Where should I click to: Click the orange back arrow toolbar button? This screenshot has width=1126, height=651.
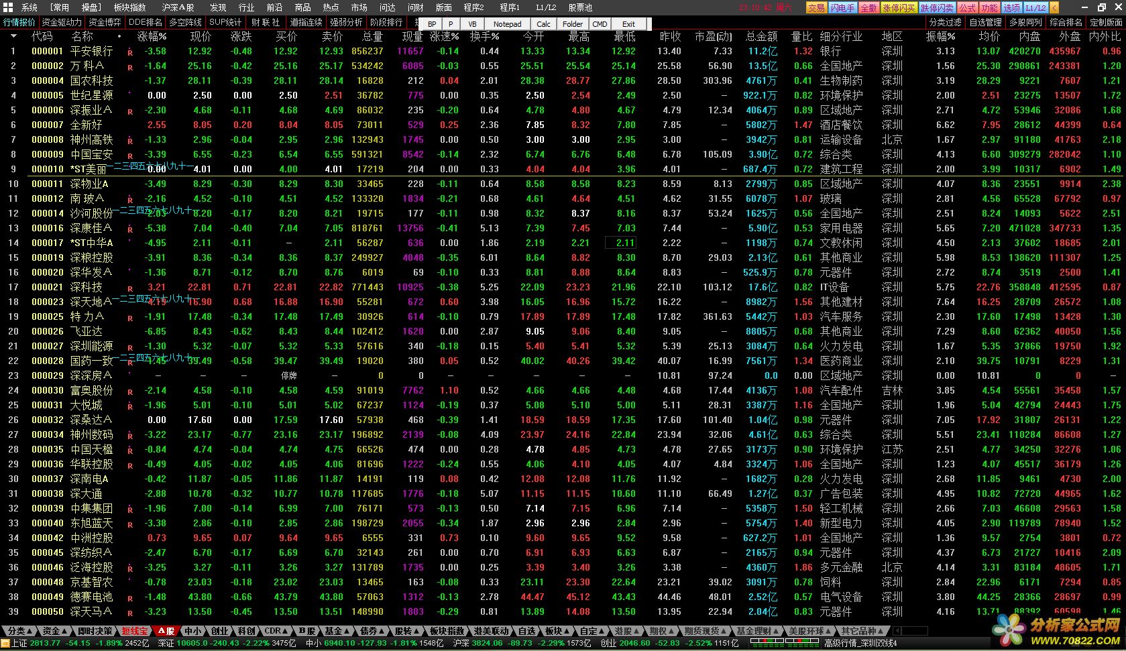1055,7
